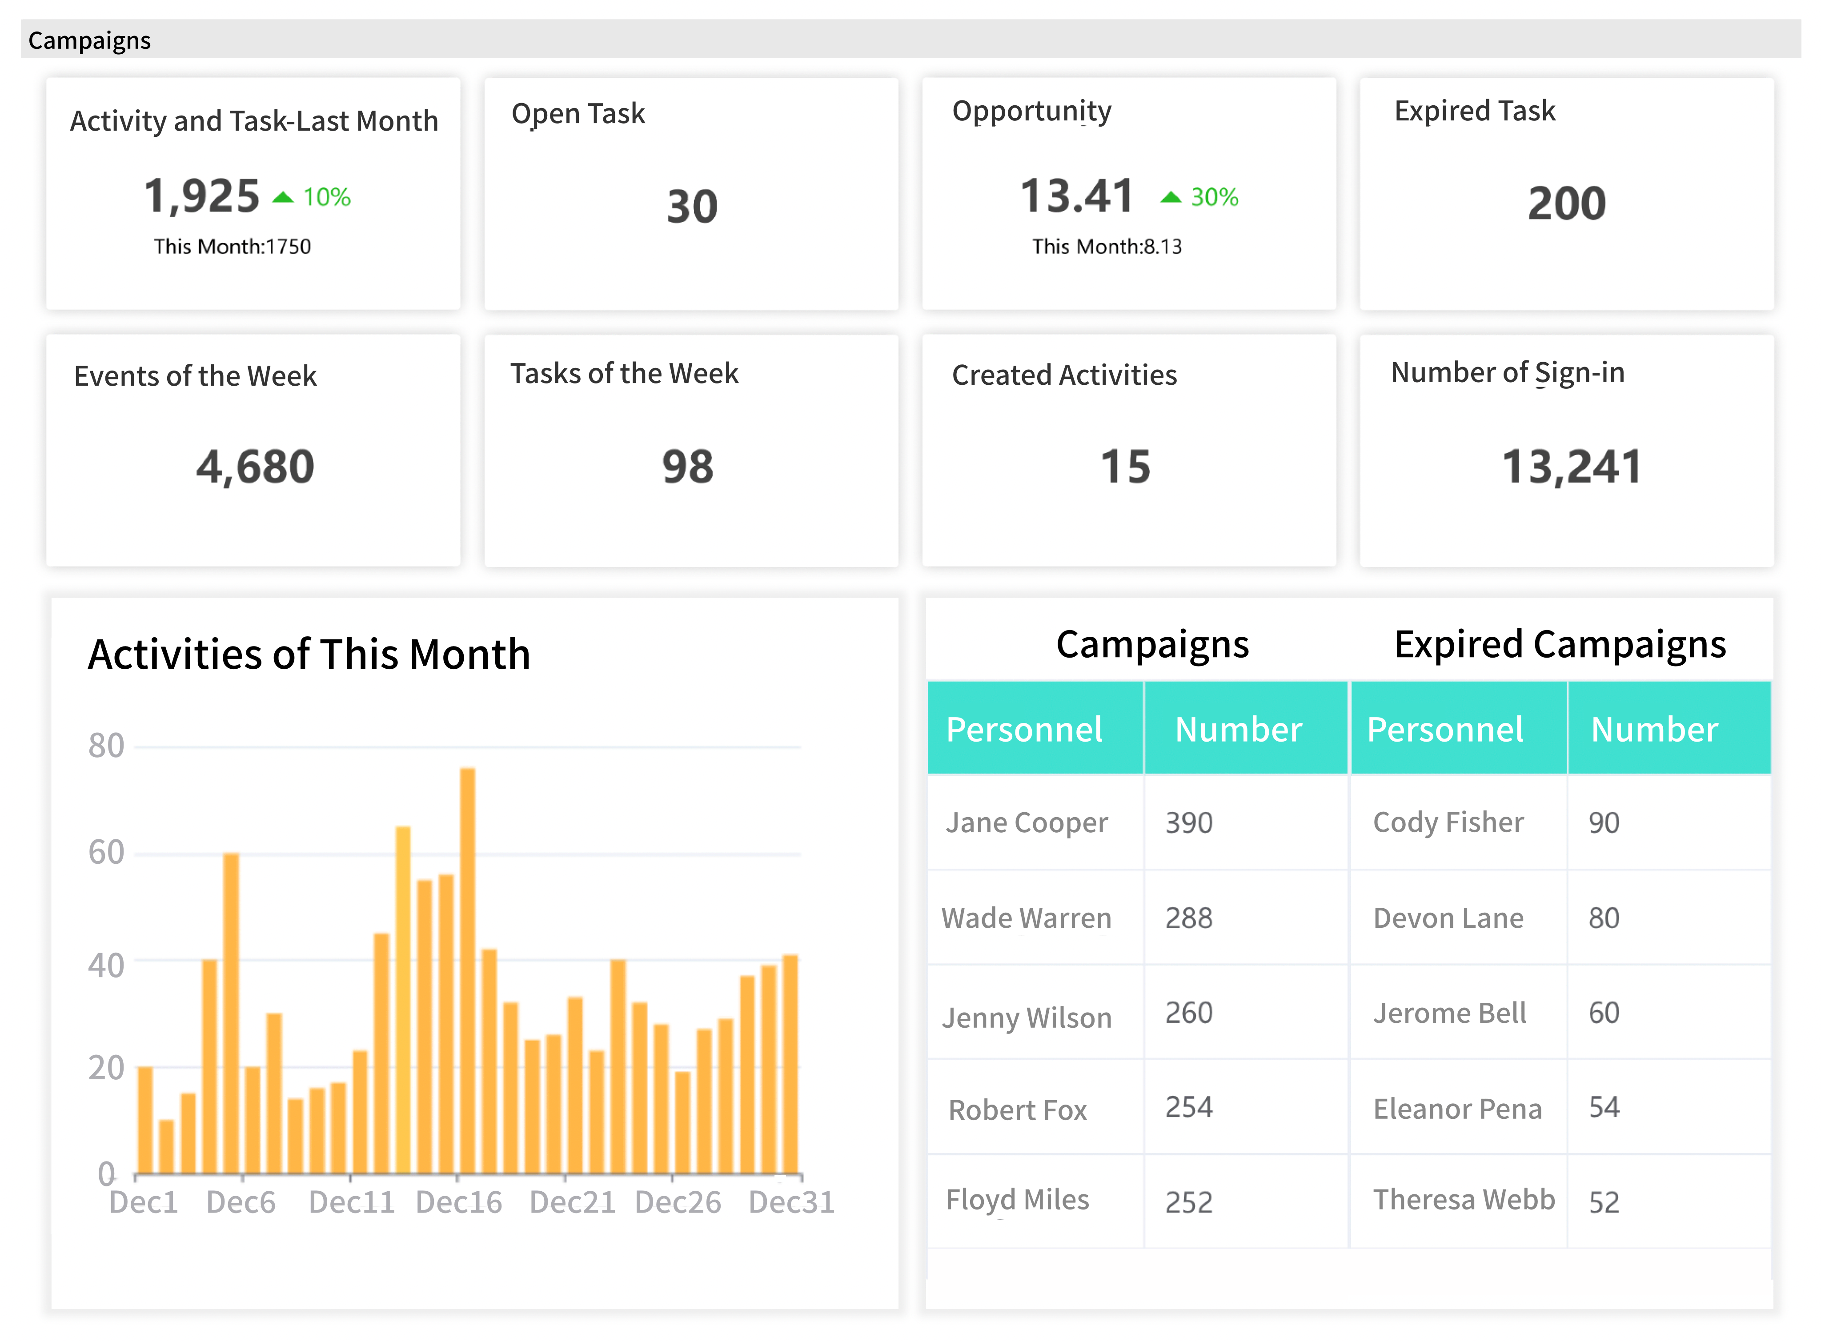Click Cody Fisher in Expired Campaigns
This screenshot has height=1341, width=1821.
1448,822
